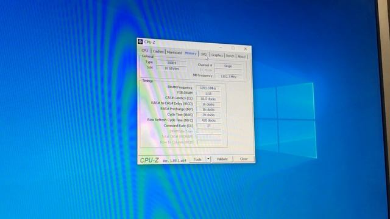The image size is (390, 219).
Task: Click the Tools button
Action: pos(197,159)
